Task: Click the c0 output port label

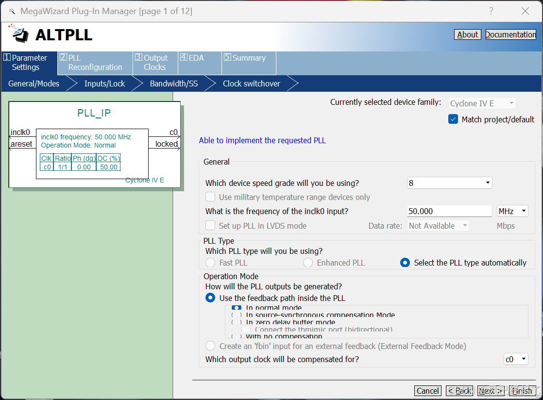Action: click(173, 132)
